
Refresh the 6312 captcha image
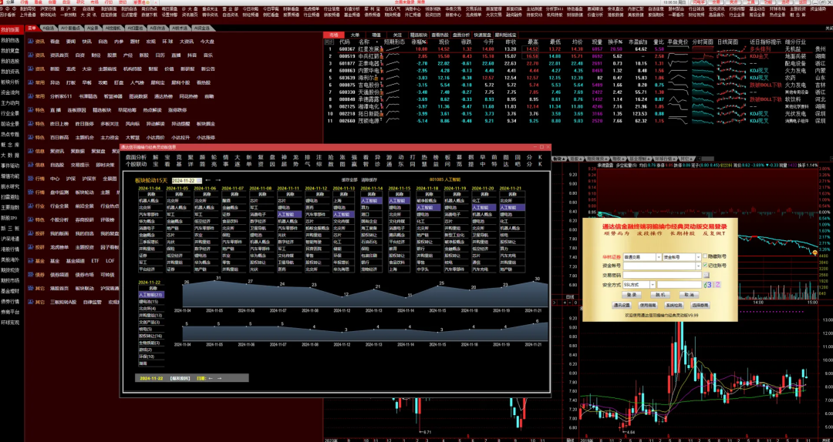point(712,285)
